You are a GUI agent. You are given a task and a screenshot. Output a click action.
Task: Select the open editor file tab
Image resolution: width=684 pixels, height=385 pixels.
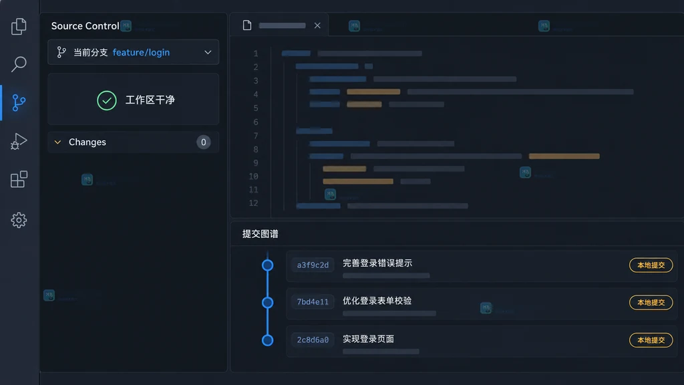(279, 25)
